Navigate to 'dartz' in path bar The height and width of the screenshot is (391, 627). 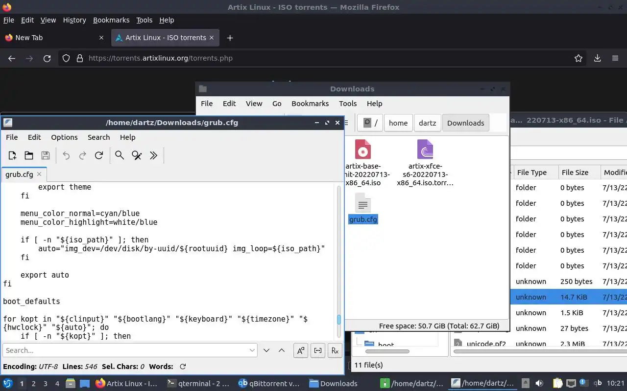click(x=427, y=123)
